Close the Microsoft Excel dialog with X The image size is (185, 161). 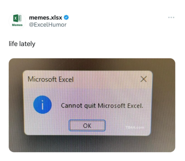(144, 79)
